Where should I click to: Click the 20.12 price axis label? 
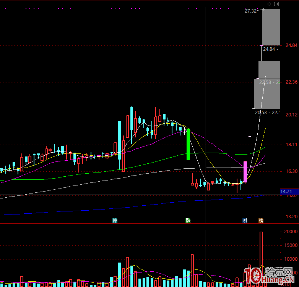coord(291,115)
